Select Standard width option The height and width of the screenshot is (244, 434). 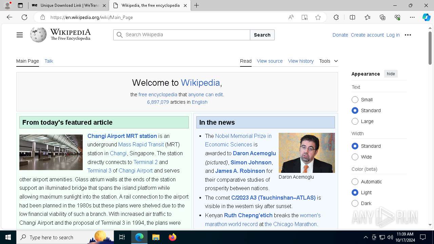pos(355,146)
